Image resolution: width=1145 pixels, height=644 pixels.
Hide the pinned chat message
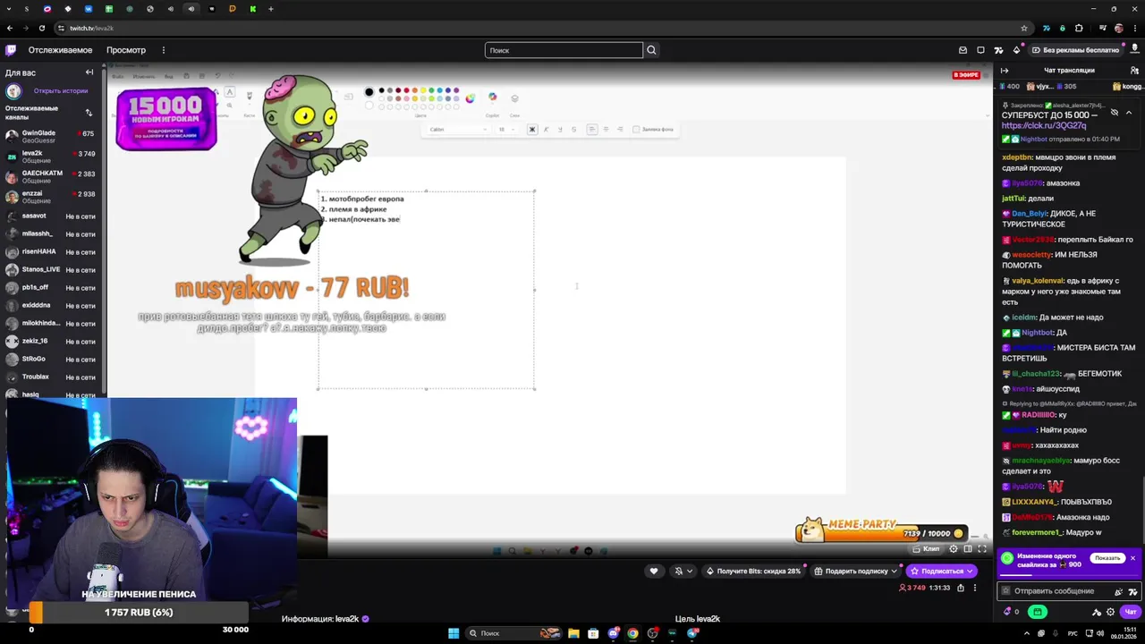[1115, 112]
